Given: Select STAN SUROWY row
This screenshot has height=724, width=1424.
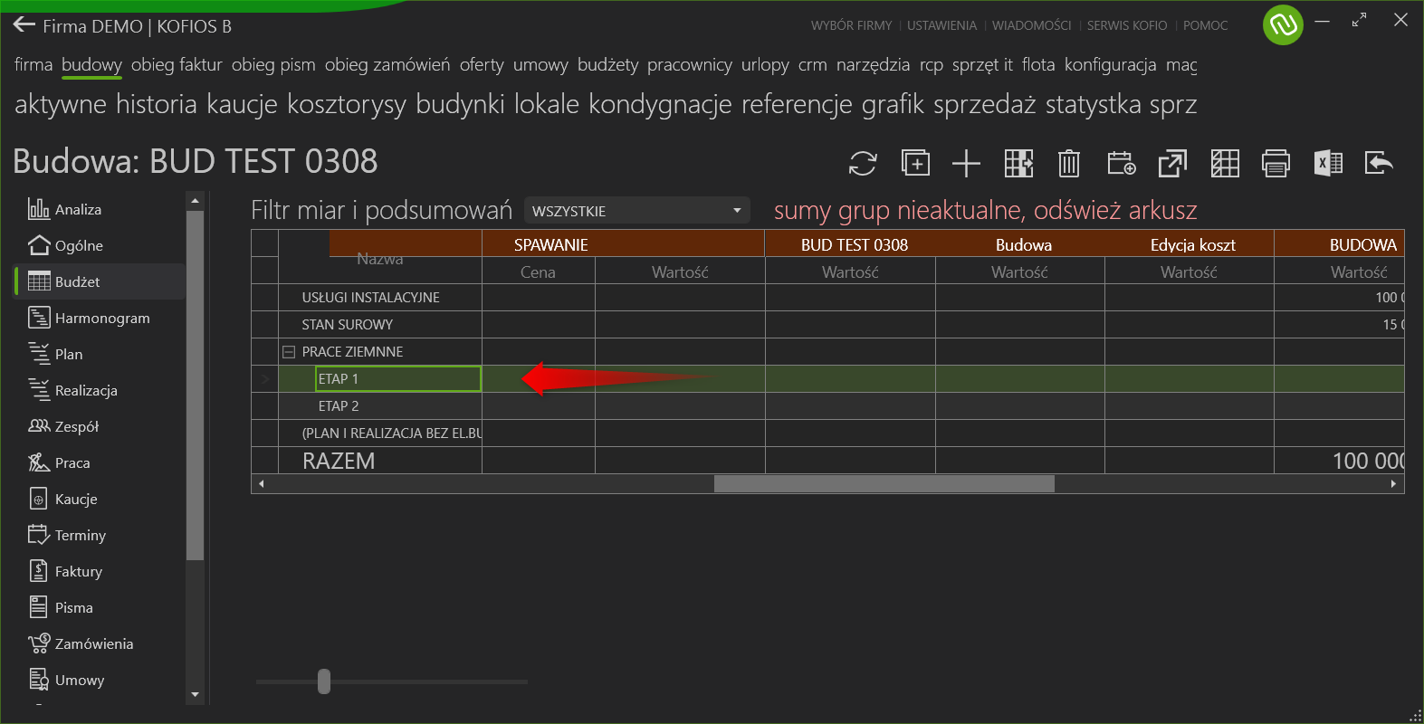Looking at the screenshot, I should coord(827,325).
